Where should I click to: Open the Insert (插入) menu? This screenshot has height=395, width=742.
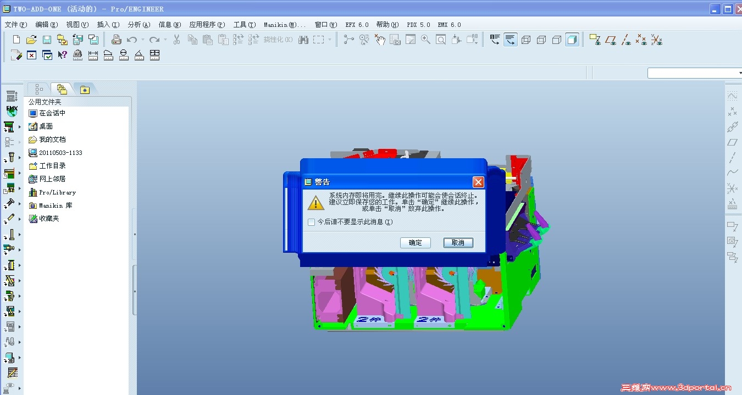tap(108, 25)
